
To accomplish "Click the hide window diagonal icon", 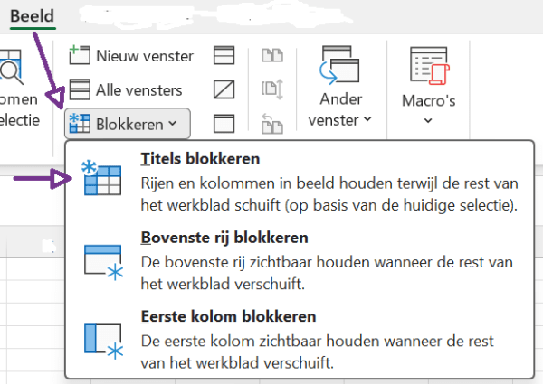I will (224, 89).
